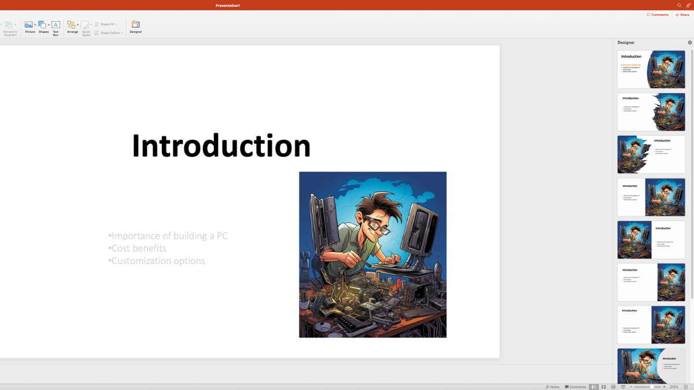Insert a Text Box from the ribbon
This screenshot has height=390, width=694.
click(56, 27)
